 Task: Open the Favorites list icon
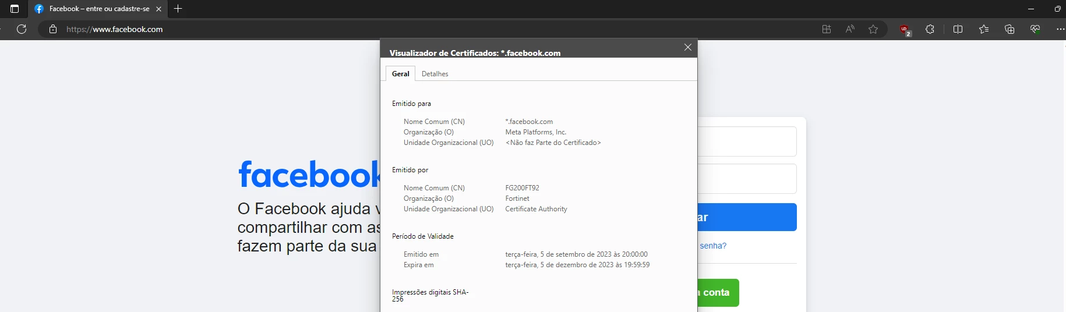[x=984, y=29]
